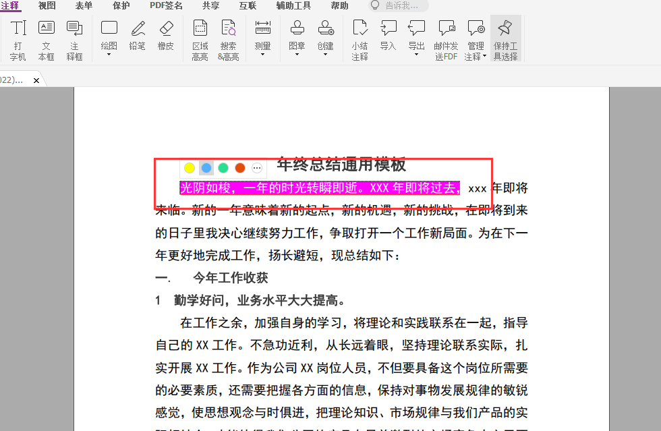The width and height of the screenshot is (661, 431).
Task: Open the PDF Sign (PDF签名) tab
Action: [166, 5]
